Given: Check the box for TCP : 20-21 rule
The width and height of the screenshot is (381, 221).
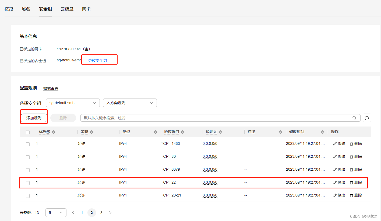Looking at the screenshot, I should [28, 196].
